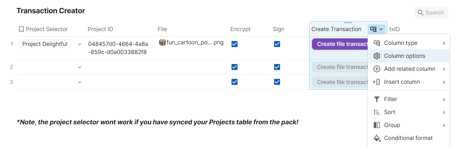Click the Column options gear icon
The height and width of the screenshot is (147, 456).
coord(377,56)
